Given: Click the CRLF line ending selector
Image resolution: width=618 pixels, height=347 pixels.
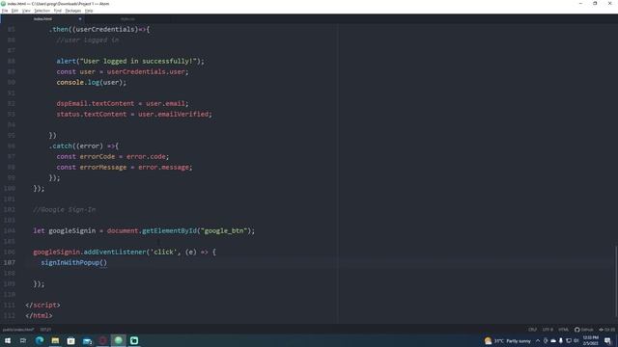Looking at the screenshot, I should (532, 330).
